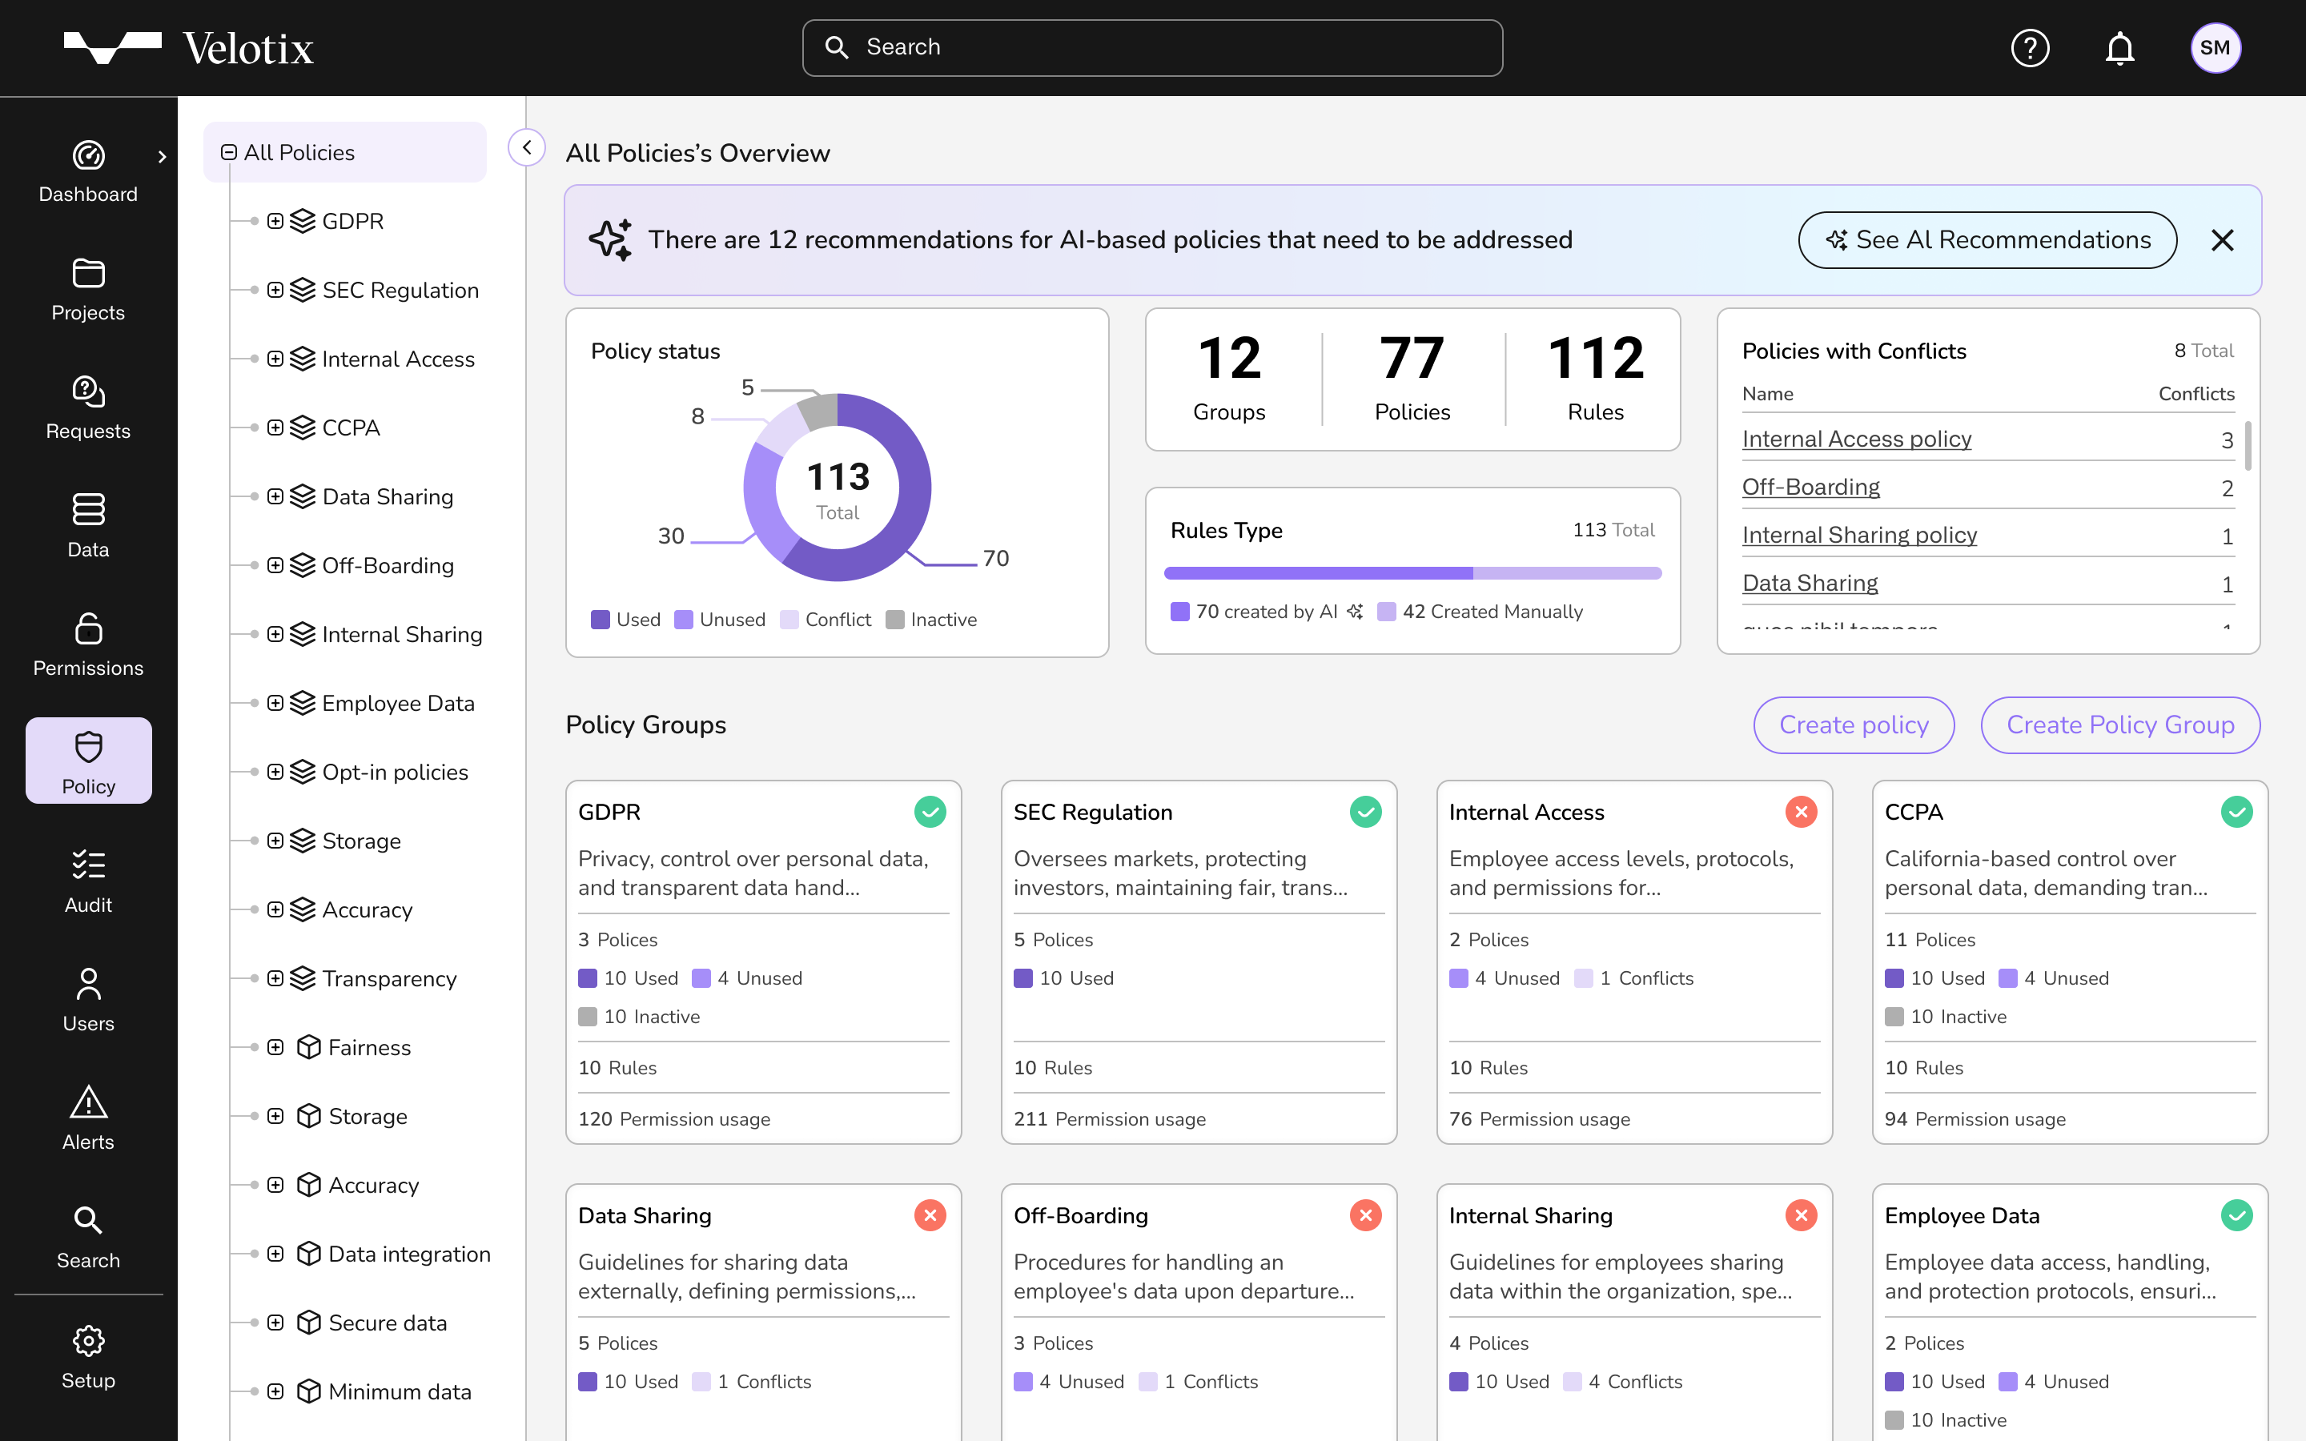
Task: Toggle the Data Sharing group status badge
Action: pyautogui.click(x=931, y=1215)
